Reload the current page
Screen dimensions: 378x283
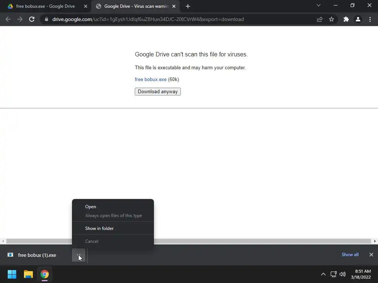(32, 19)
